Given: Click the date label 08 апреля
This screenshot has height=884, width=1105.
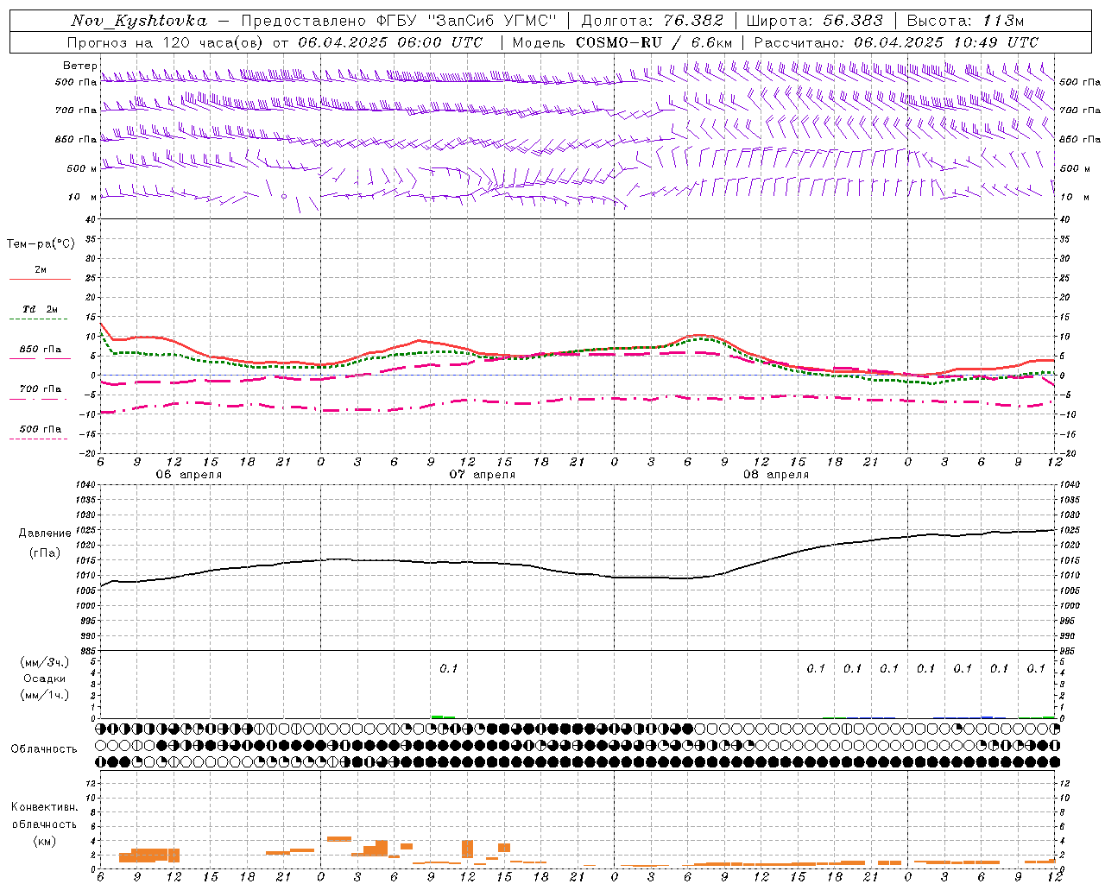Looking at the screenshot, I should point(775,475).
